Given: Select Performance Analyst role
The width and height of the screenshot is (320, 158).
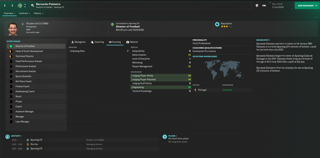Looking at the screenshot, I should (x=36, y=66).
